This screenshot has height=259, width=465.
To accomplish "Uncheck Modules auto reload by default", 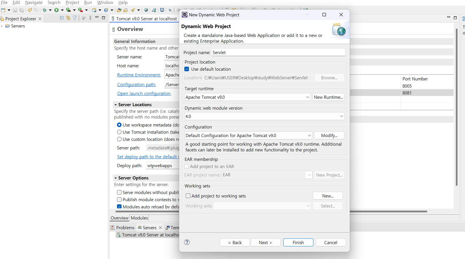I will 119,207.
